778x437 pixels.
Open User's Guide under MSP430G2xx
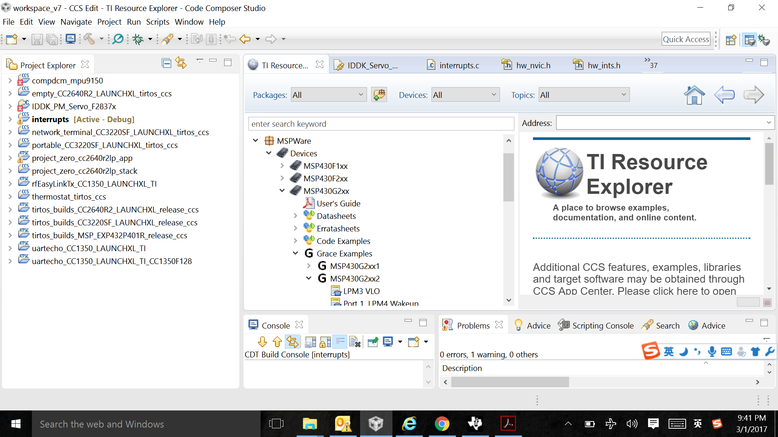point(338,204)
